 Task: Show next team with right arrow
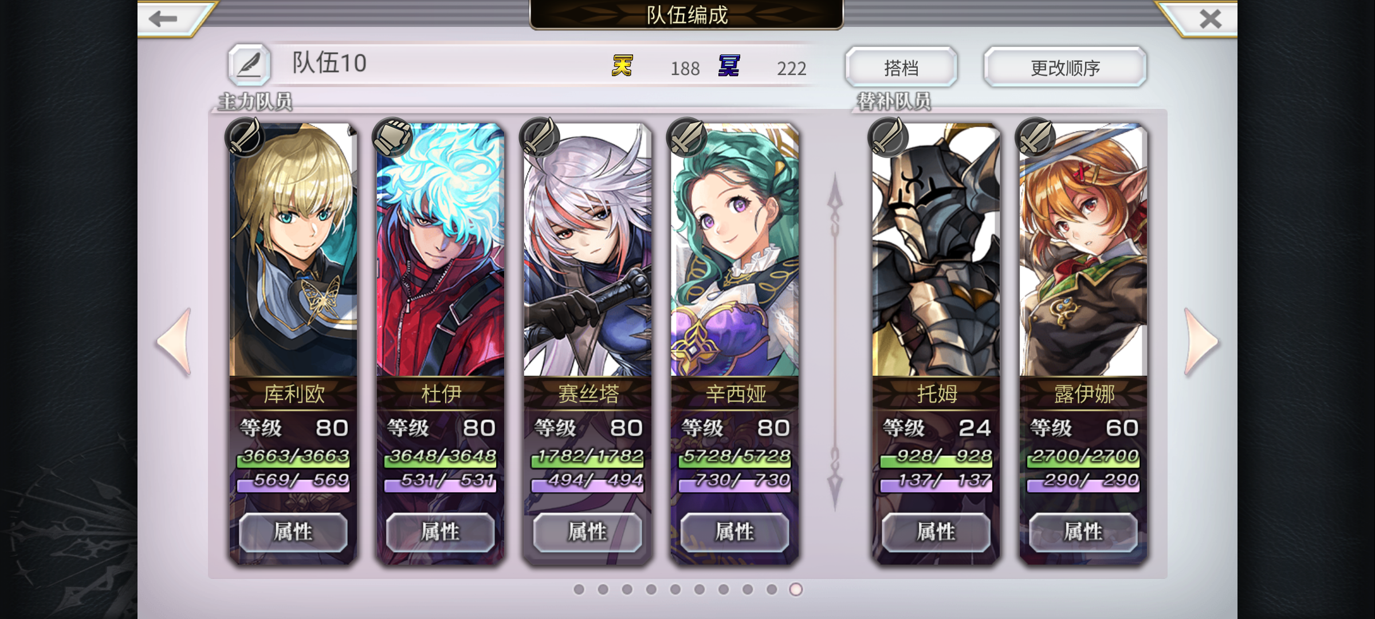[1201, 342]
